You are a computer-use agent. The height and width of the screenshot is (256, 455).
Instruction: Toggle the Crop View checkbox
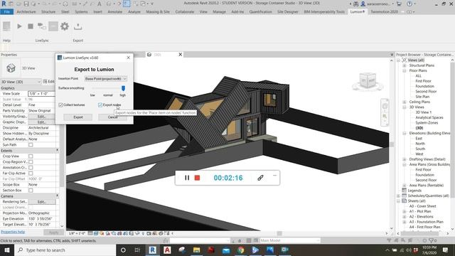31,156
